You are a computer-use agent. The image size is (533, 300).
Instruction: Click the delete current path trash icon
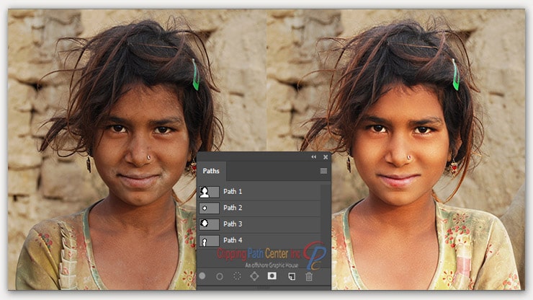(309, 275)
